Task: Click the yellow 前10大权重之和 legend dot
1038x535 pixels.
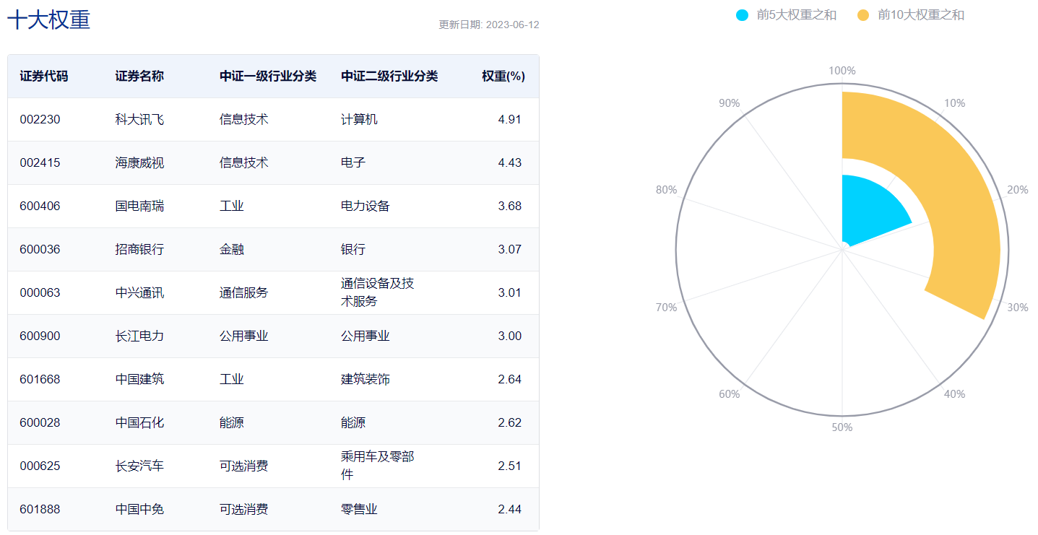Action: click(x=863, y=14)
